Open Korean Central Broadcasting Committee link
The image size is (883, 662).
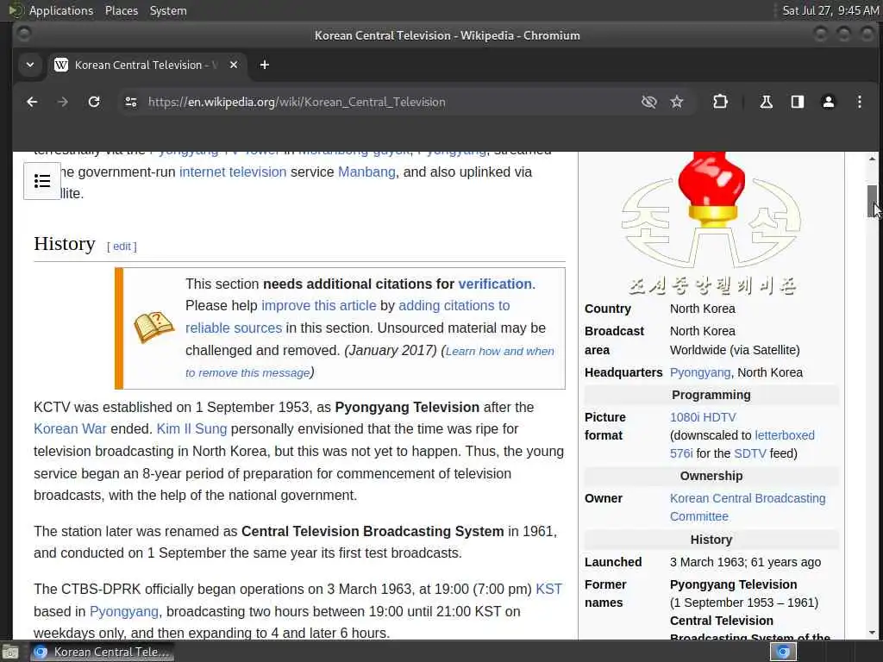click(x=748, y=507)
